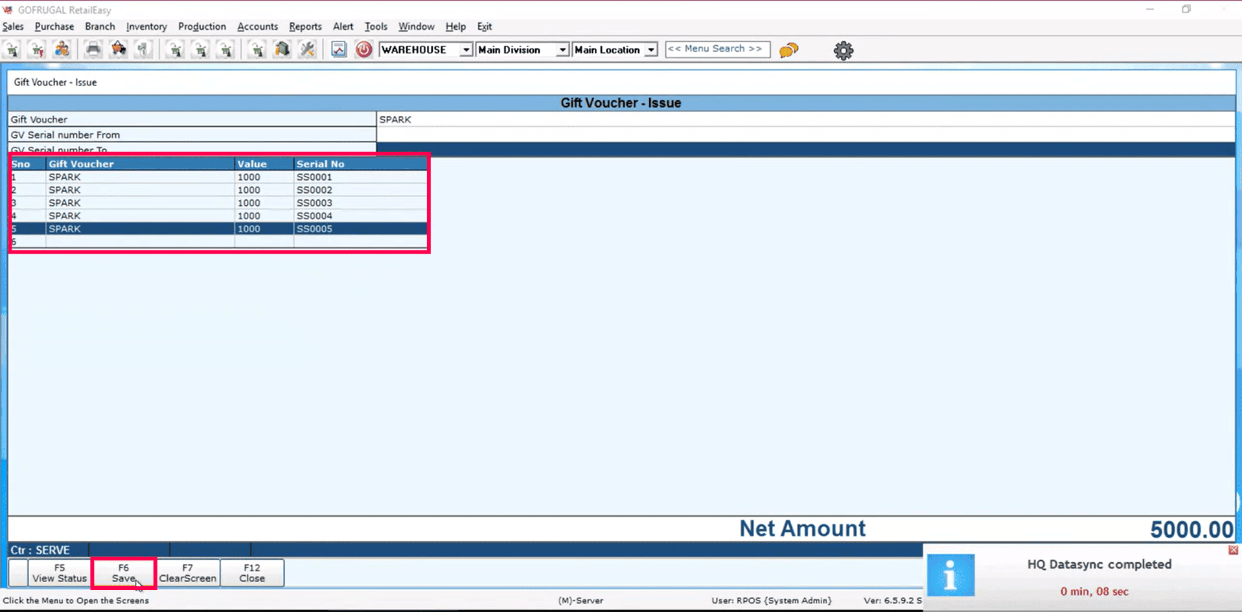This screenshot has width=1242, height=612.
Task: Open the Sales menu
Action: click(x=13, y=27)
